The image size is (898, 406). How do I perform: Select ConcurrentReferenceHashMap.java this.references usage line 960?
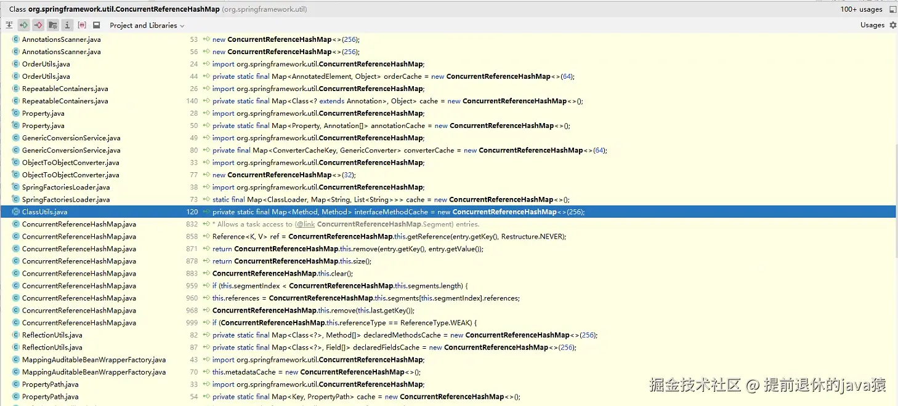click(x=448, y=298)
